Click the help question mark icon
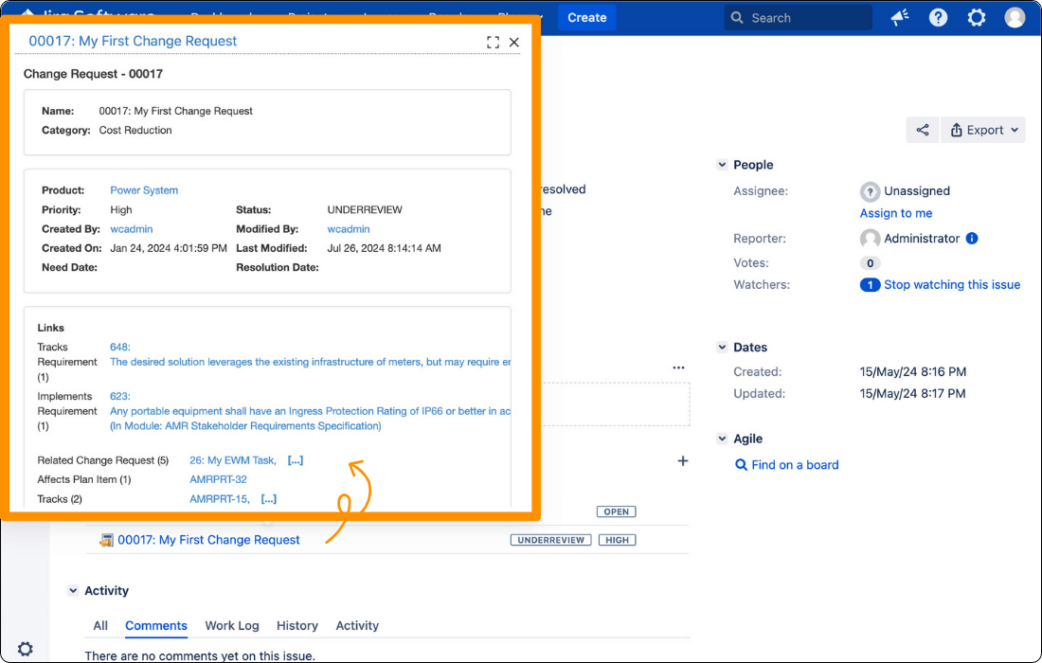 pos(938,17)
